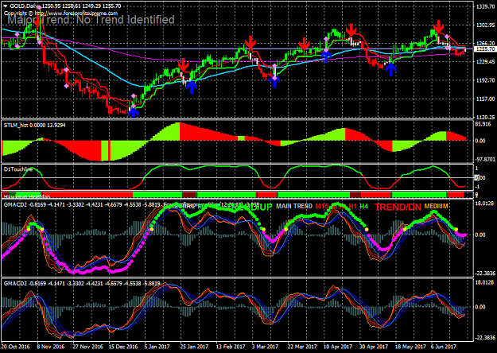Click the 1157.00 price scale label

pyautogui.click(x=485, y=99)
